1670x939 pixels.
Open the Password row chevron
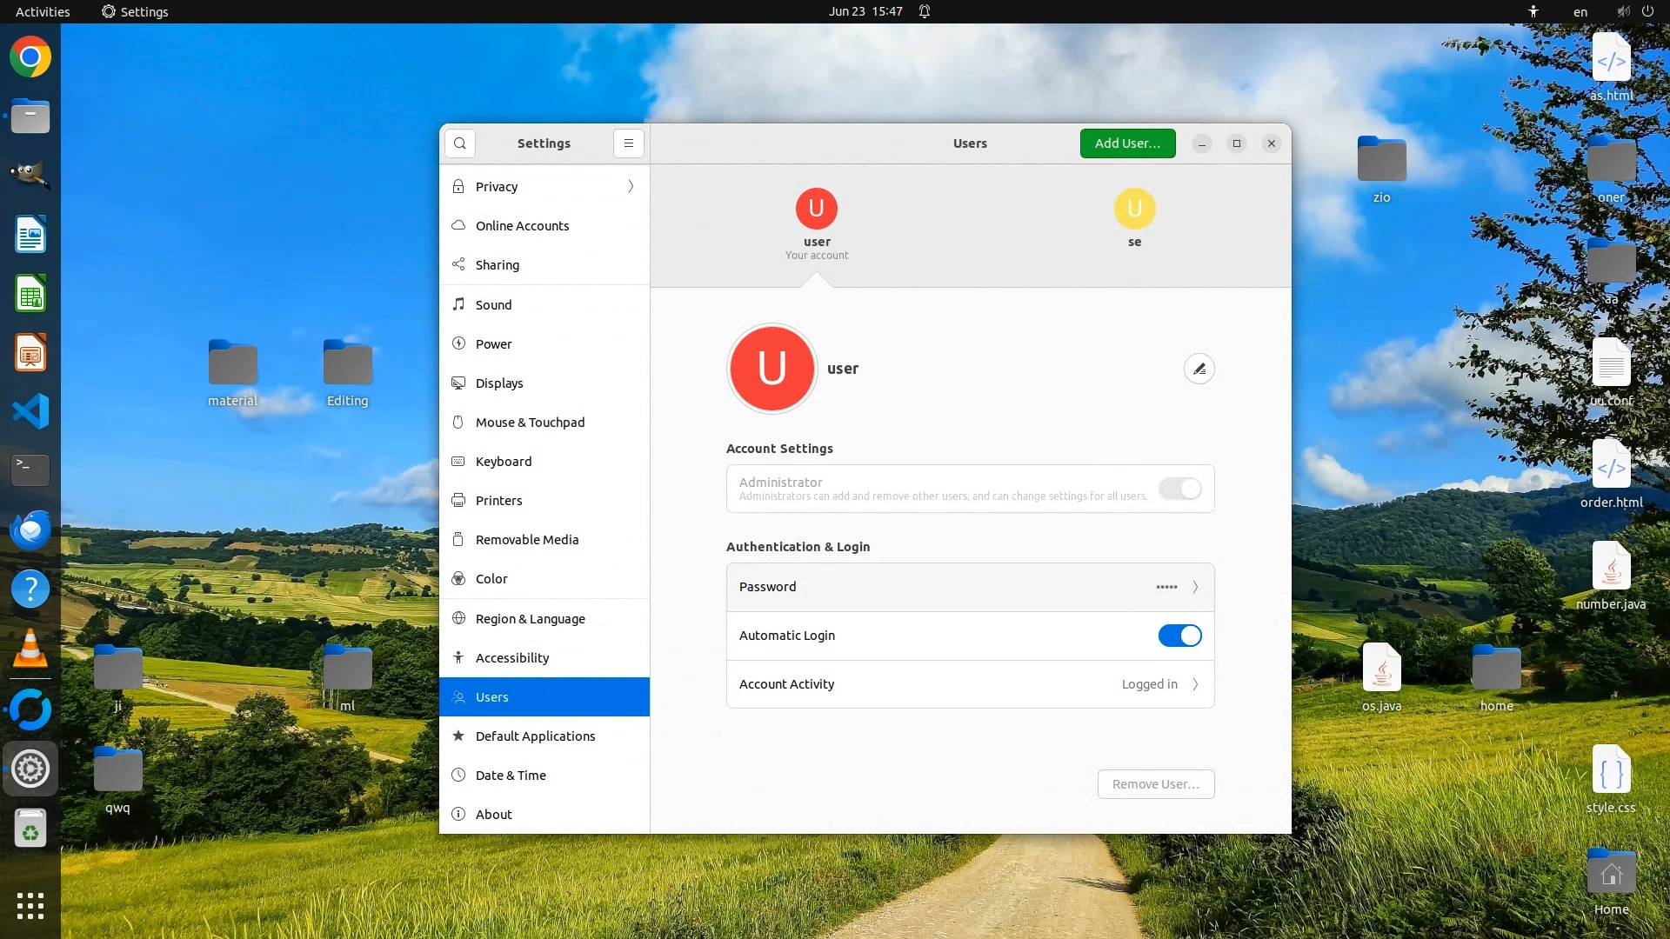(1195, 587)
